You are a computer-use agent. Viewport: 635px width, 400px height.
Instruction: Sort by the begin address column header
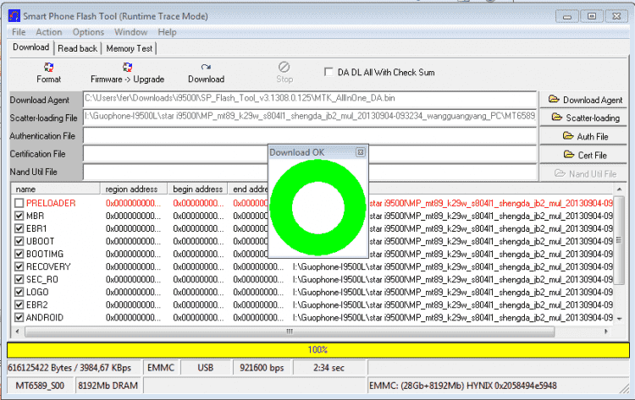[x=197, y=189]
